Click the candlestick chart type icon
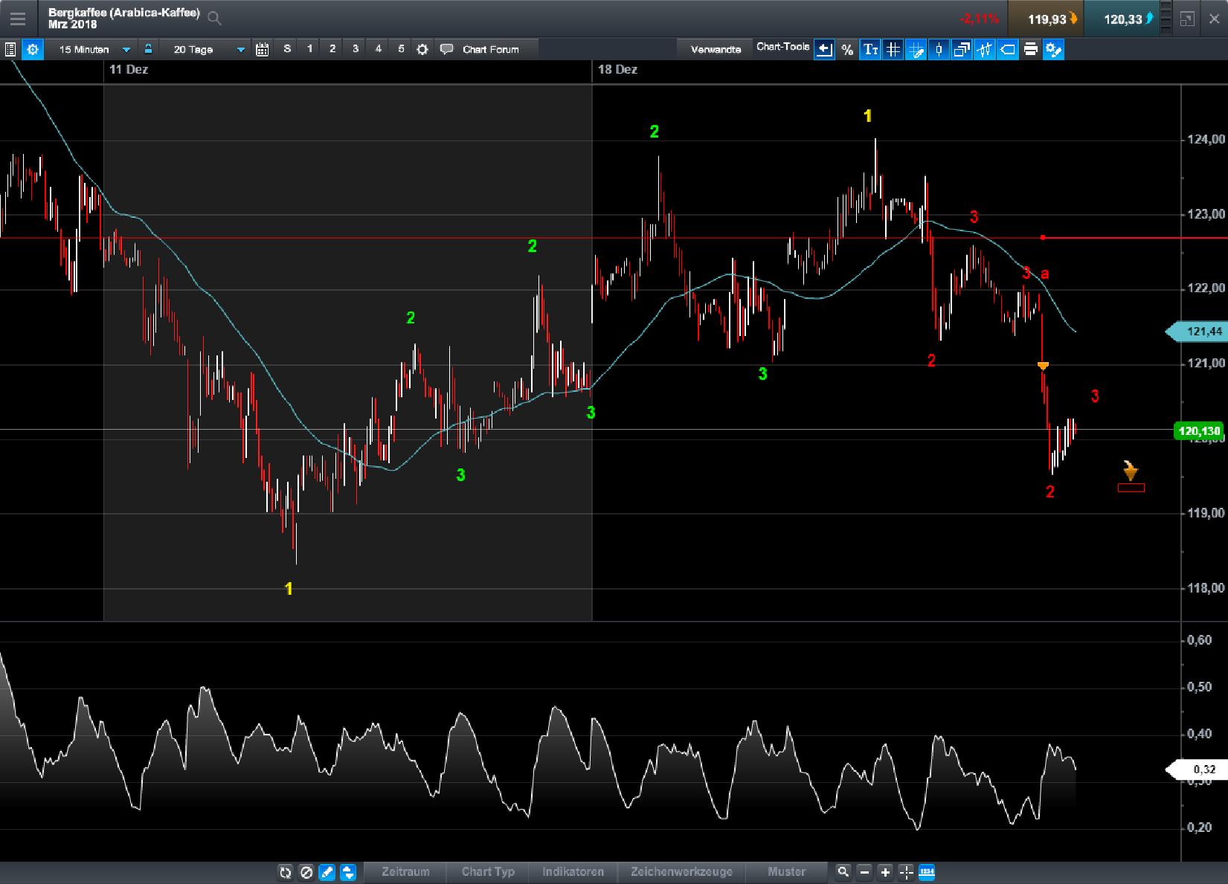The width and height of the screenshot is (1228, 884). pos(939,50)
